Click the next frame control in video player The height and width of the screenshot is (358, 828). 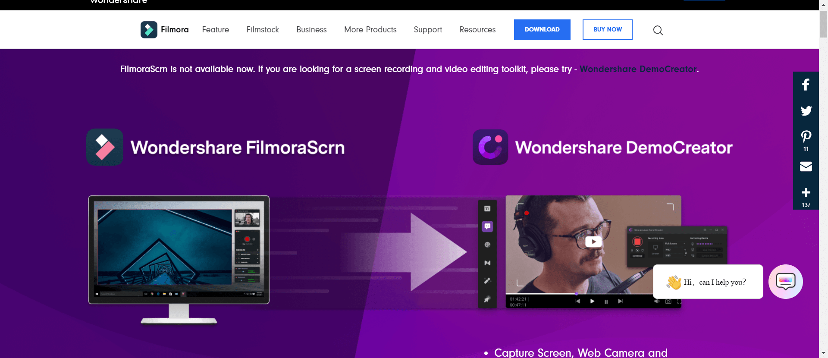[x=620, y=301]
